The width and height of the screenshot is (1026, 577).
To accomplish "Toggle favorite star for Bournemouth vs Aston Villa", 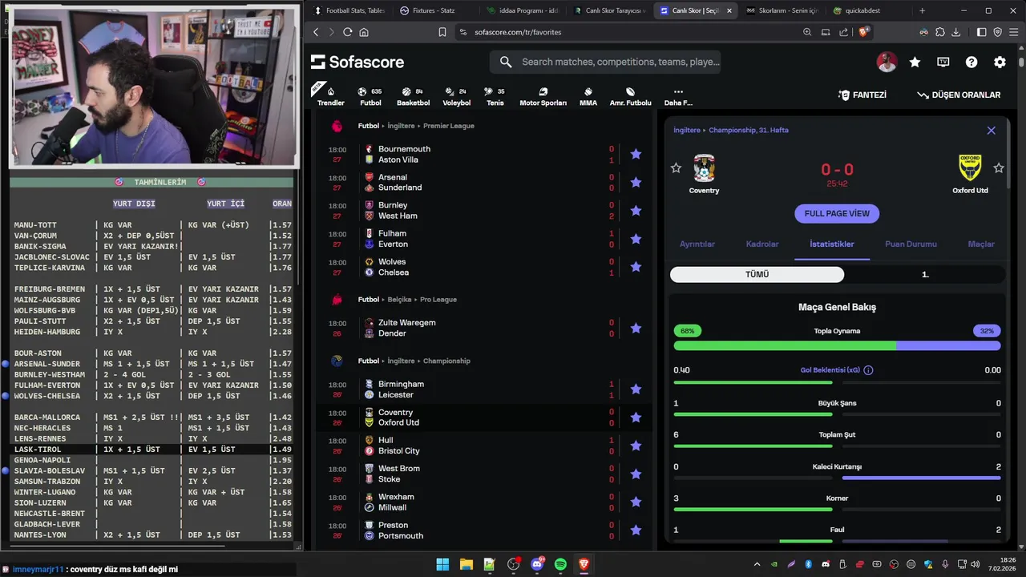I will (x=636, y=154).
